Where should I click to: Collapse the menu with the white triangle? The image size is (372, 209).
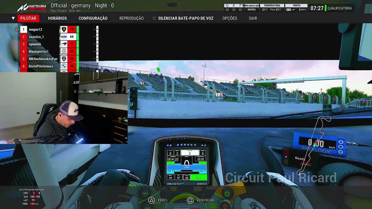coord(13,18)
